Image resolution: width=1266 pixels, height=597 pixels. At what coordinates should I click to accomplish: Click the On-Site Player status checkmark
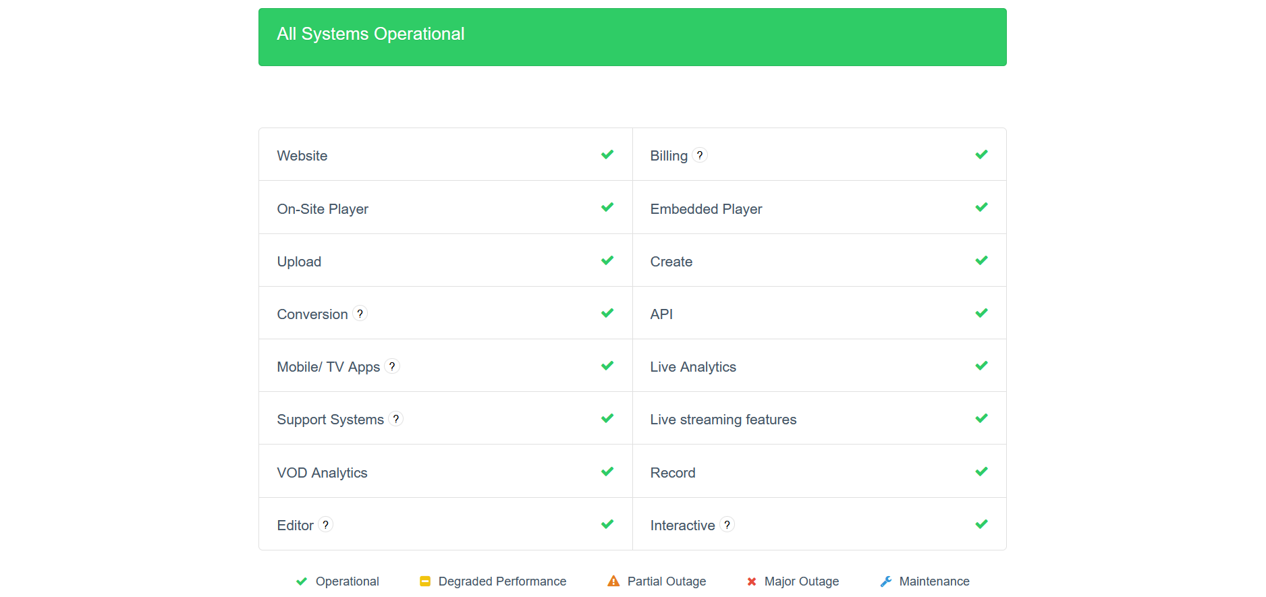[607, 207]
